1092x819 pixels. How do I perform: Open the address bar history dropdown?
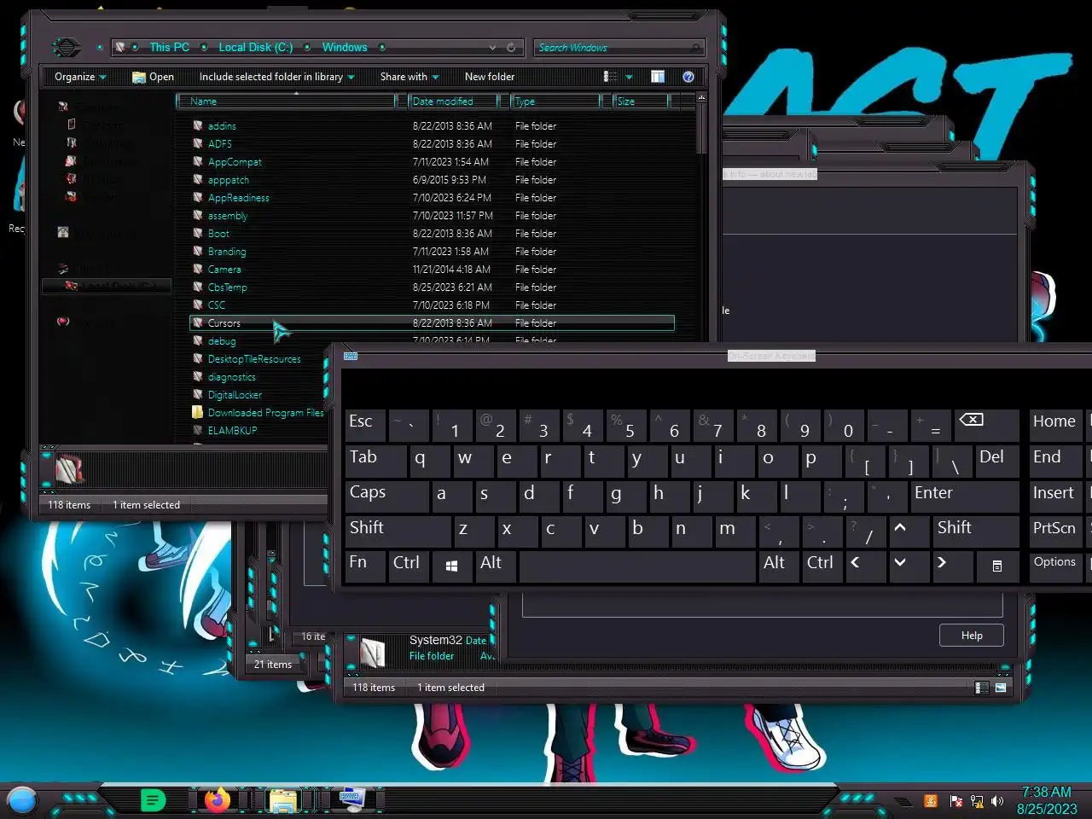492,48
